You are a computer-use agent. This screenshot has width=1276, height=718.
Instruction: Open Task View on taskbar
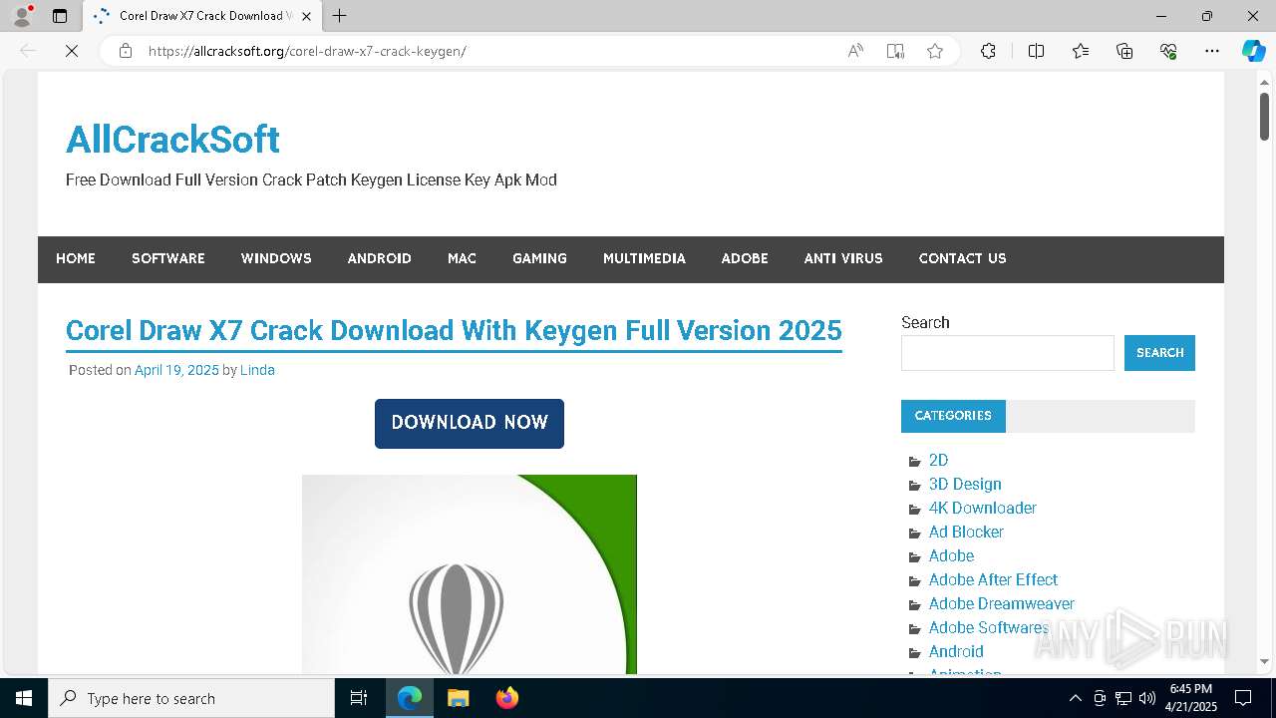pyautogui.click(x=359, y=698)
